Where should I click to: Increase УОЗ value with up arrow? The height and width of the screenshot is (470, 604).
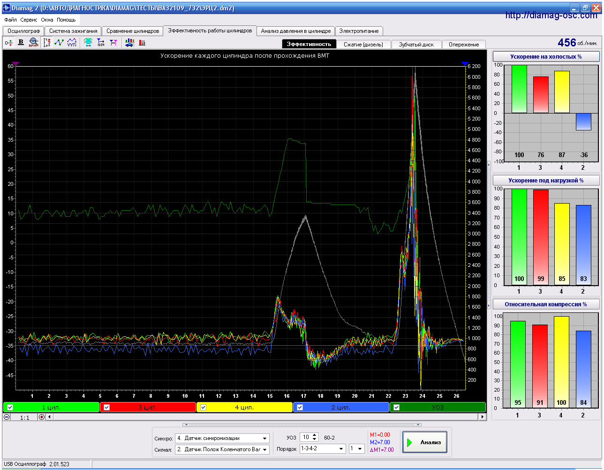coord(315,435)
